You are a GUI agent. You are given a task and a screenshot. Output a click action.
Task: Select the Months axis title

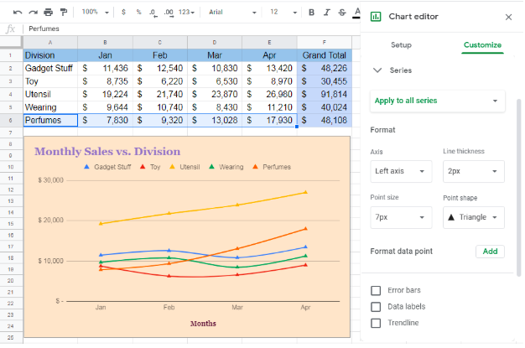coord(203,324)
